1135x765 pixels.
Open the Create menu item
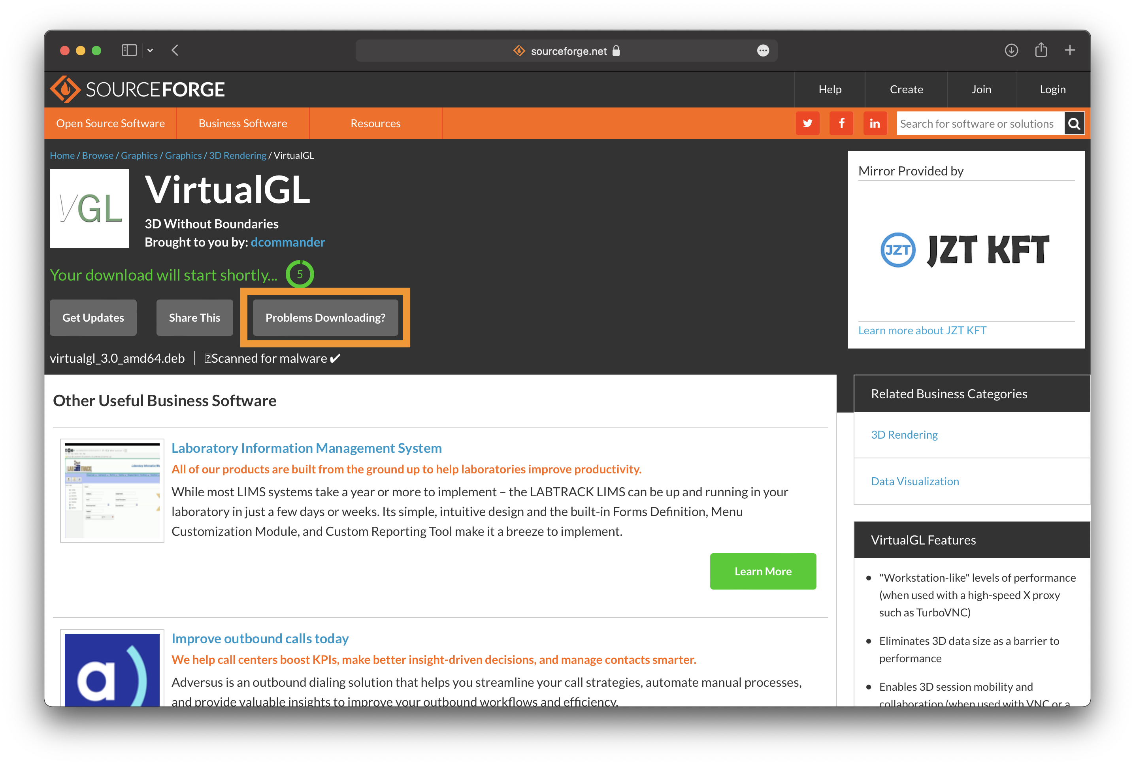(906, 89)
